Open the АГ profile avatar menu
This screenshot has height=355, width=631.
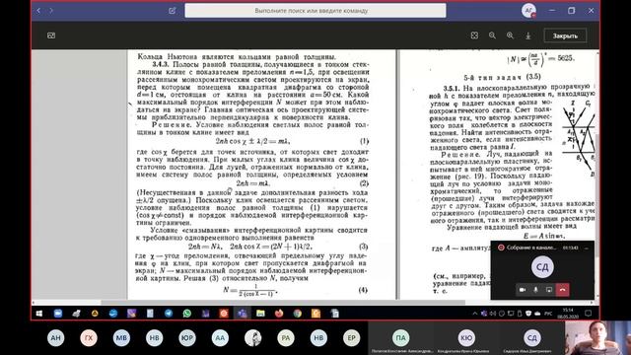528,11
